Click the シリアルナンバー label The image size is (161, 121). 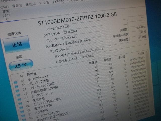(x=53, y=34)
